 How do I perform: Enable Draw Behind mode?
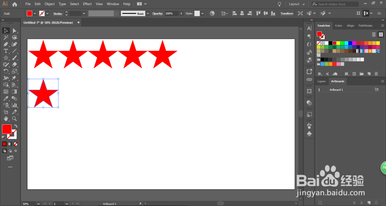tap(10, 151)
